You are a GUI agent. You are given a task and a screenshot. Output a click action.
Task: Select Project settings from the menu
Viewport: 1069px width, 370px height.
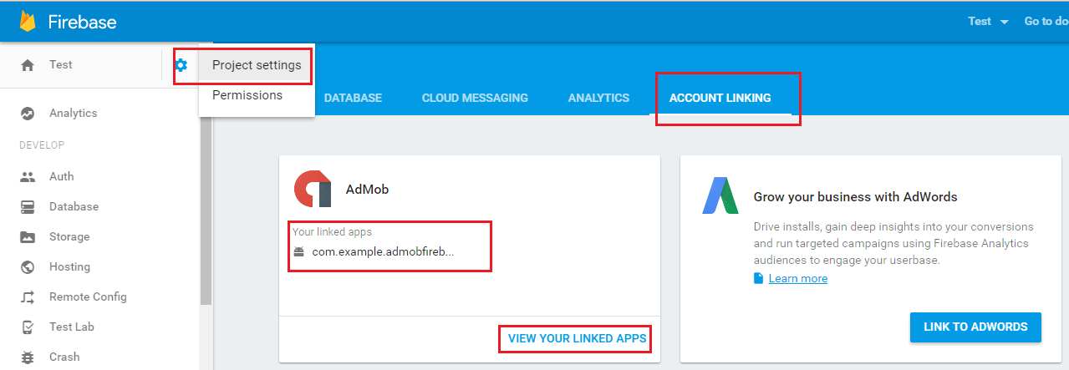[x=257, y=65]
